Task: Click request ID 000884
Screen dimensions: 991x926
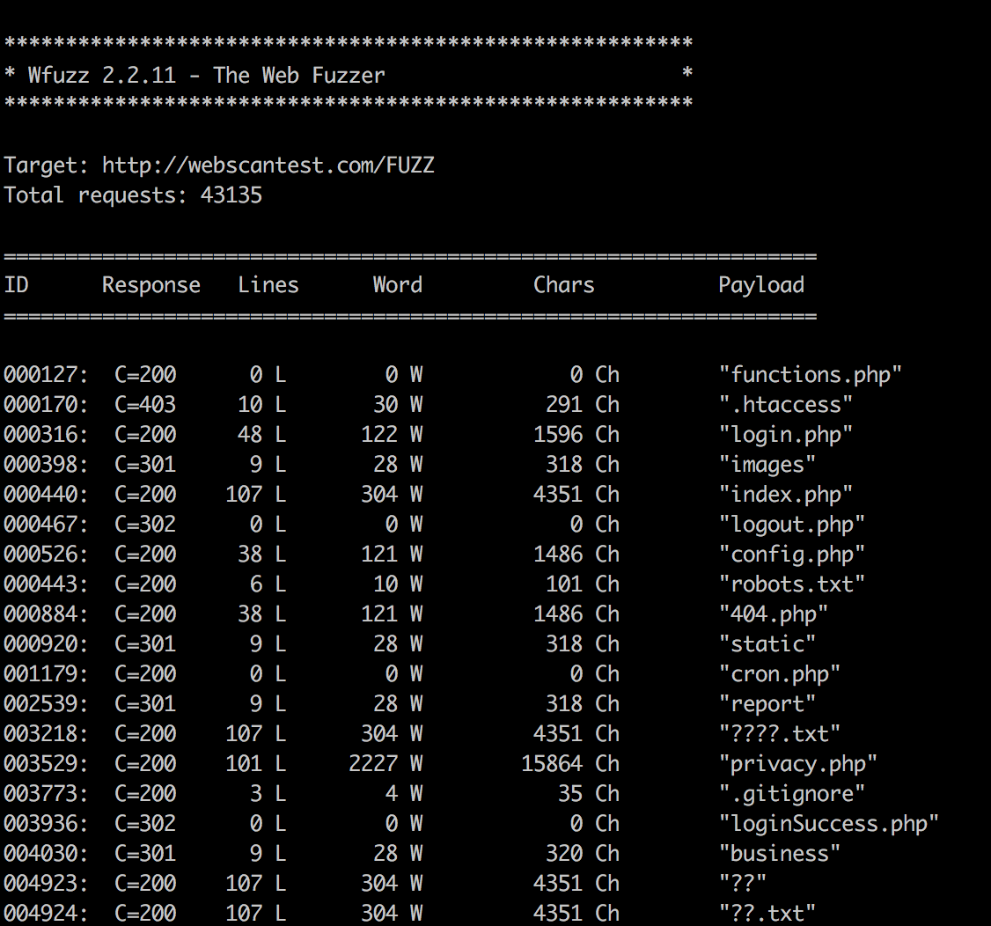Action: pos(46,614)
